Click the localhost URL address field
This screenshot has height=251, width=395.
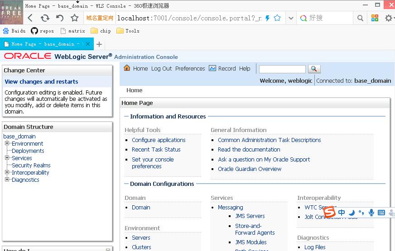pyautogui.click(x=189, y=18)
